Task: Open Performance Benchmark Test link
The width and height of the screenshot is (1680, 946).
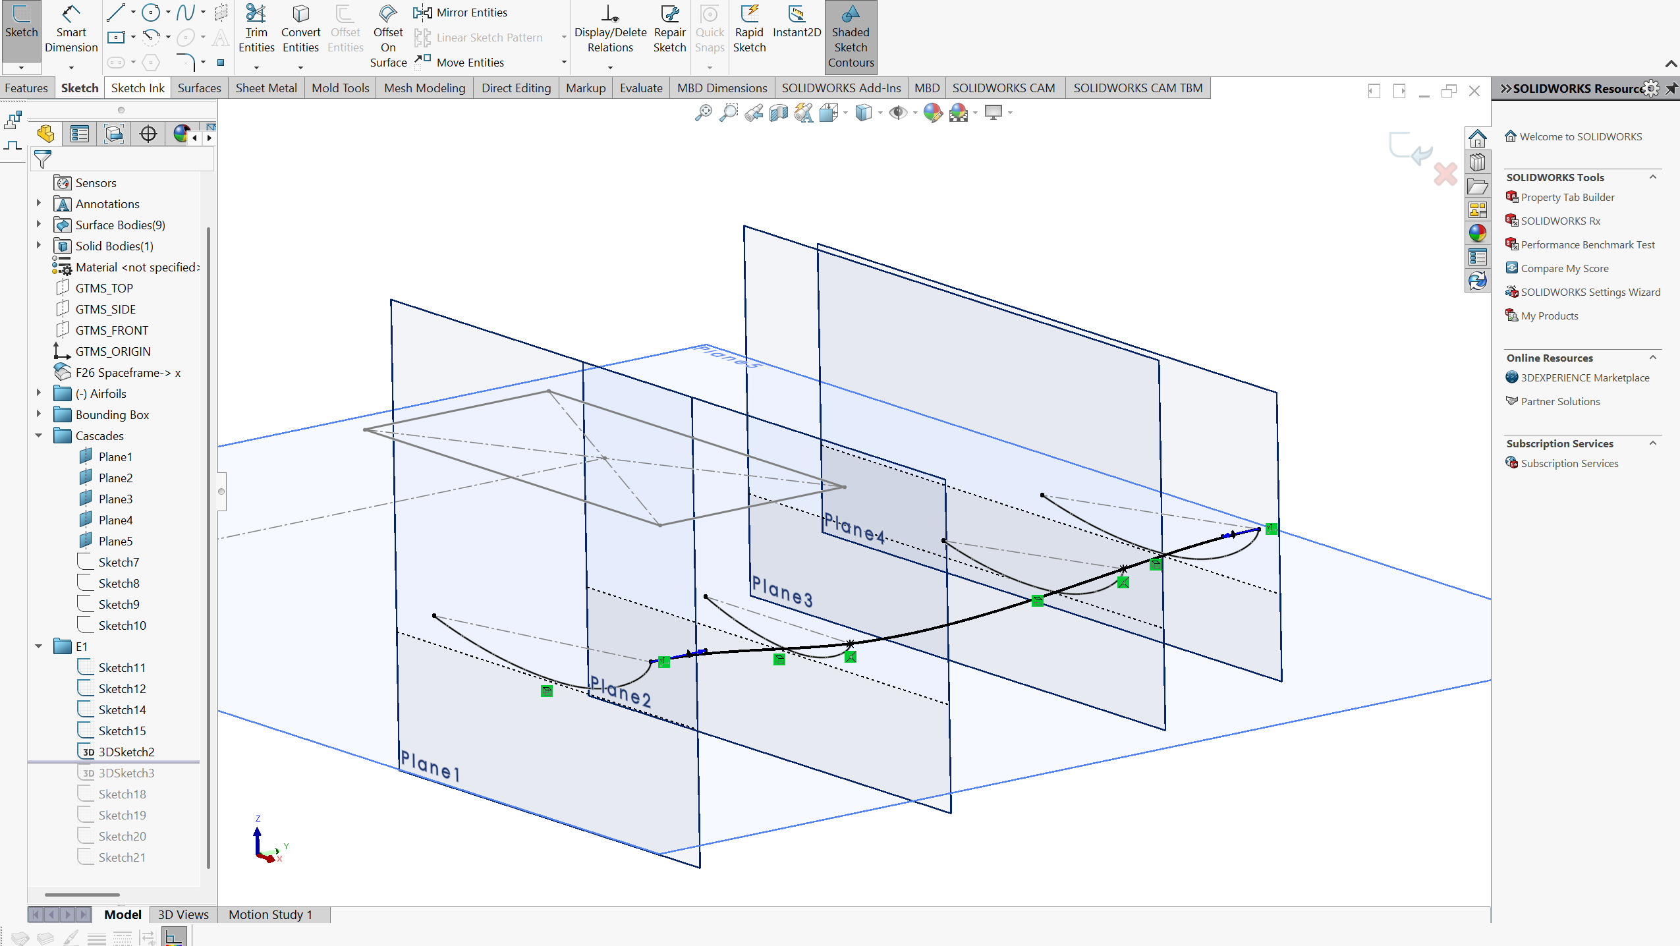Action: (x=1587, y=244)
